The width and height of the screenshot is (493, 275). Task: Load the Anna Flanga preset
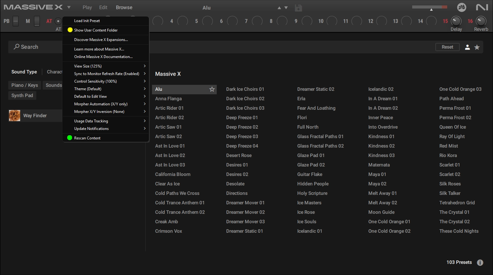point(168,99)
